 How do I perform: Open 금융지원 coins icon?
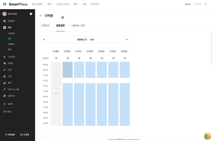(x=5, y=96)
